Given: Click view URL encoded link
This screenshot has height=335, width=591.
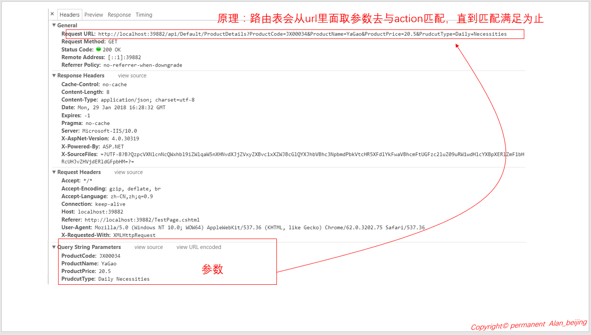Looking at the screenshot, I should click(199, 247).
